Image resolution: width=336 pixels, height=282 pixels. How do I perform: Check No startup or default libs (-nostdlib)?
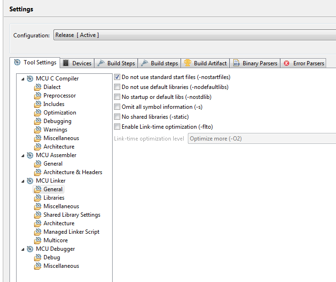[x=117, y=97]
